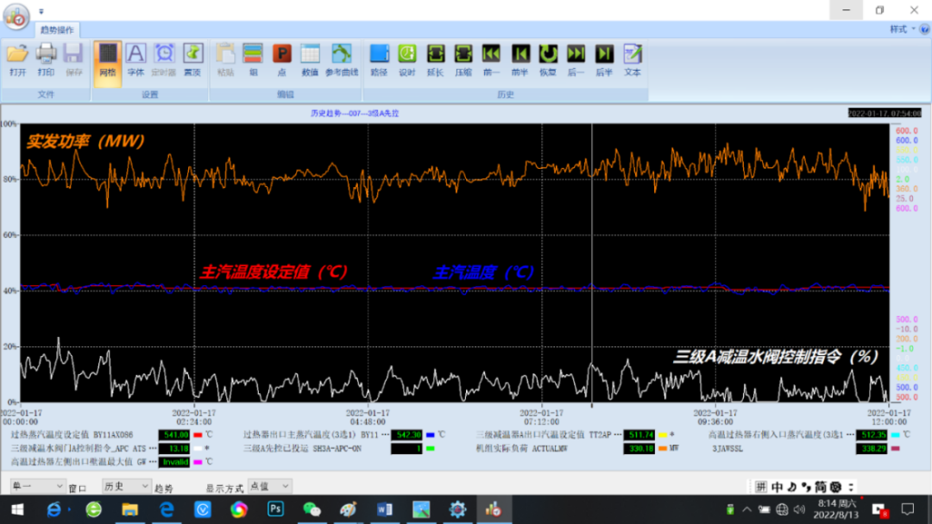Toggle 置顶 (Pin on top) option
The width and height of the screenshot is (932, 524).
pyautogui.click(x=192, y=59)
